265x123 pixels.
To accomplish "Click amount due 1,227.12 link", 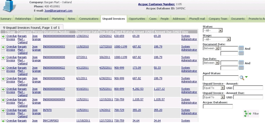I will [159, 89].
